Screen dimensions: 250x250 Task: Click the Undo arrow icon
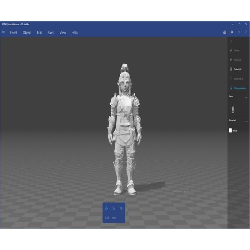(239, 32)
